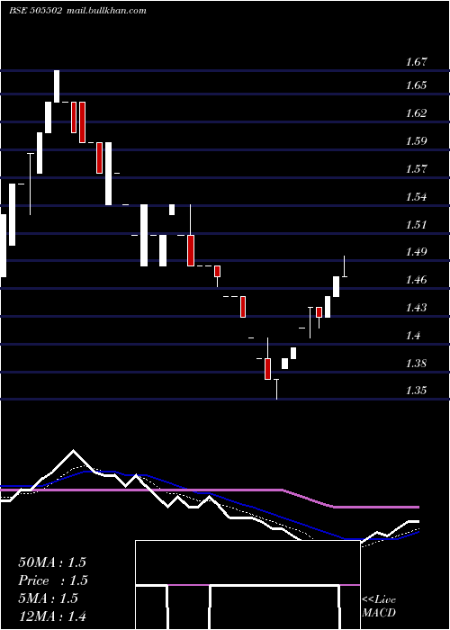Click the 1.43 price axis label
Image resolution: width=450 pixels, height=630 pixels.
click(x=416, y=308)
